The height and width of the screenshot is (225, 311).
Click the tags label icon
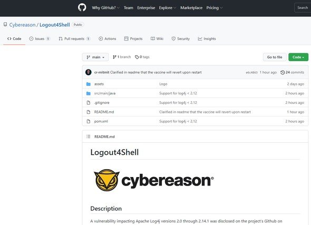pos(137,57)
